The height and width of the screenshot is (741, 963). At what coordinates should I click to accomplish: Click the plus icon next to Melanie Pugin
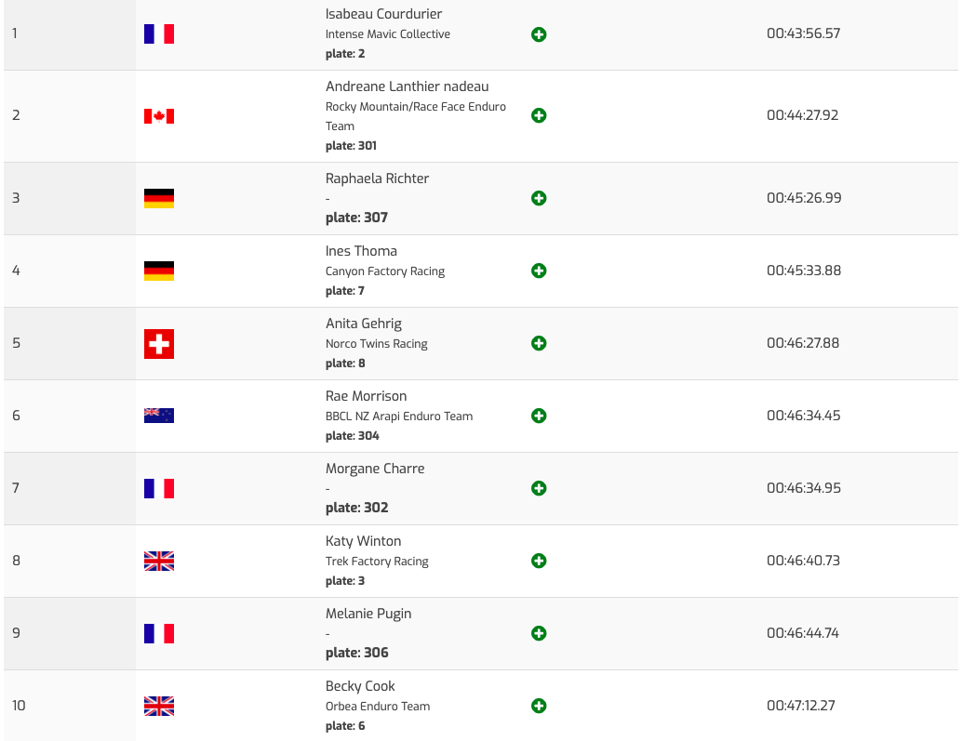coord(539,633)
